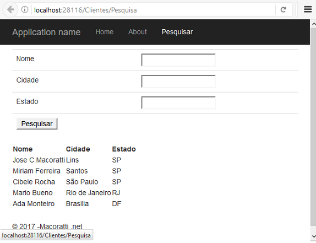The width and height of the screenshot is (316, 243).
Task: Focus the Nome text field
Action: coord(178,60)
